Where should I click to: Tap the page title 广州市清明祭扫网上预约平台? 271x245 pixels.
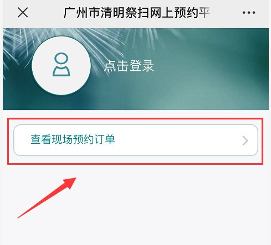tap(137, 13)
